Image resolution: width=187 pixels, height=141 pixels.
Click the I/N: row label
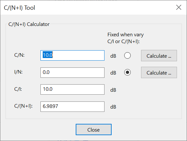pyautogui.click(x=18, y=72)
